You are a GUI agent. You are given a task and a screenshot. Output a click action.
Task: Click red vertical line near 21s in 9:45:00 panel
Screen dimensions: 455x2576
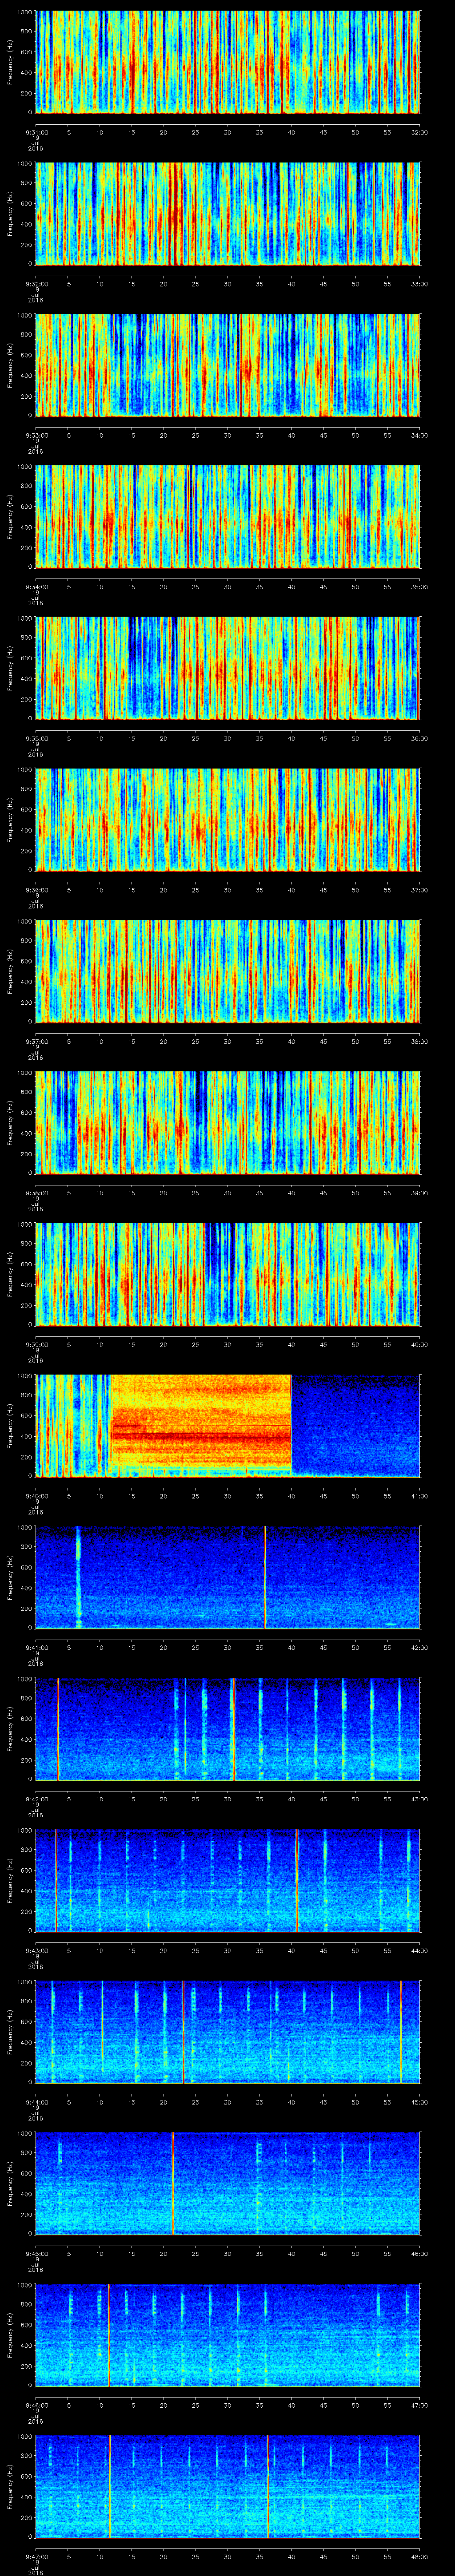tap(172, 2183)
